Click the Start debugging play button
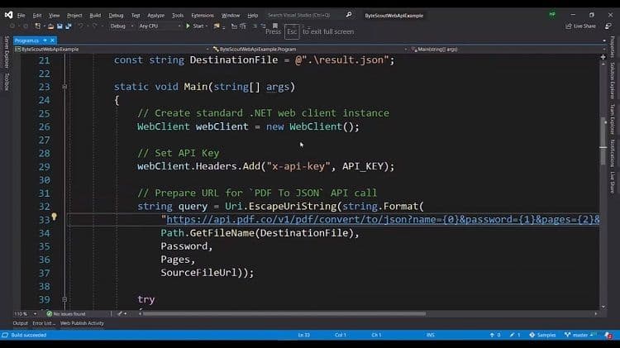620x348 pixels. pos(196,26)
